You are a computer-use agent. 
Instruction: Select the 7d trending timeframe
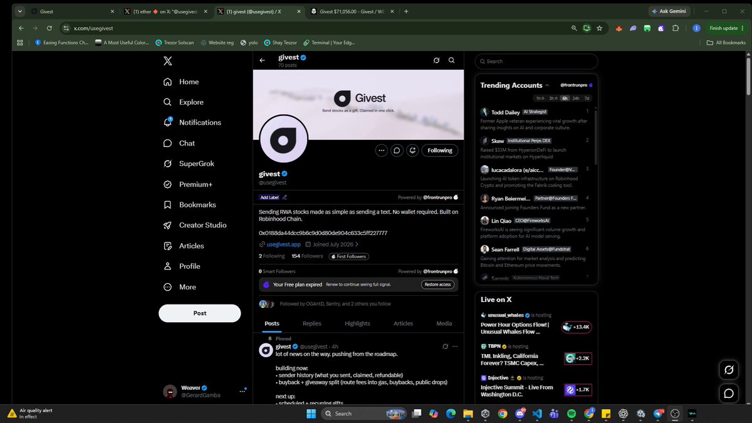587,98
